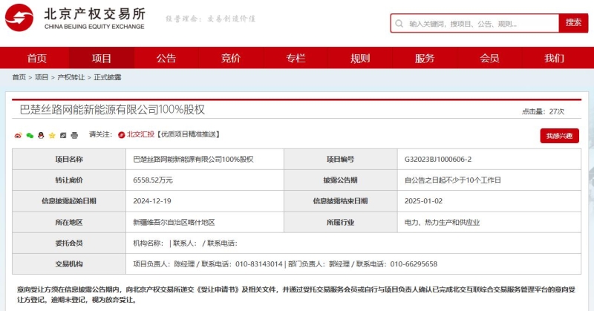
Task: Click the China Beijing Equity Exchange logo
Action: click(19, 17)
